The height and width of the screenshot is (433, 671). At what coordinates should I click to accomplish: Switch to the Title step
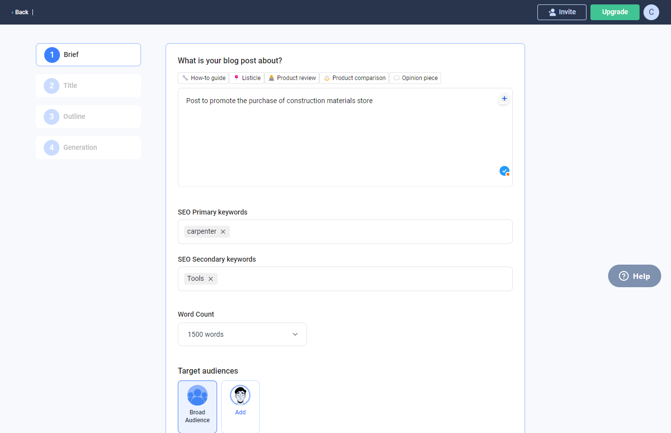click(88, 85)
